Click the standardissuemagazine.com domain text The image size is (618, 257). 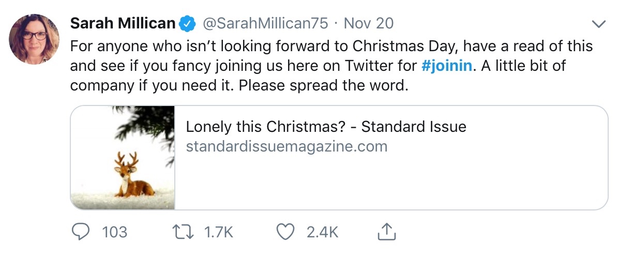coord(287,146)
